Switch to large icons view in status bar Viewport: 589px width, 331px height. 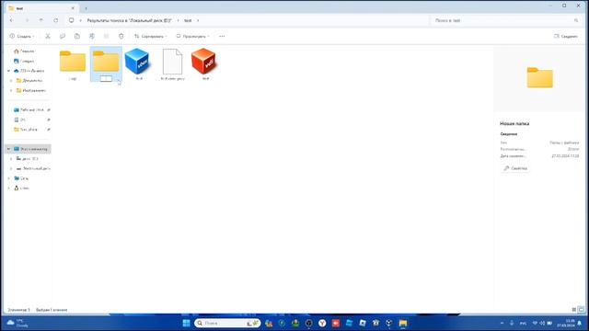click(581, 310)
